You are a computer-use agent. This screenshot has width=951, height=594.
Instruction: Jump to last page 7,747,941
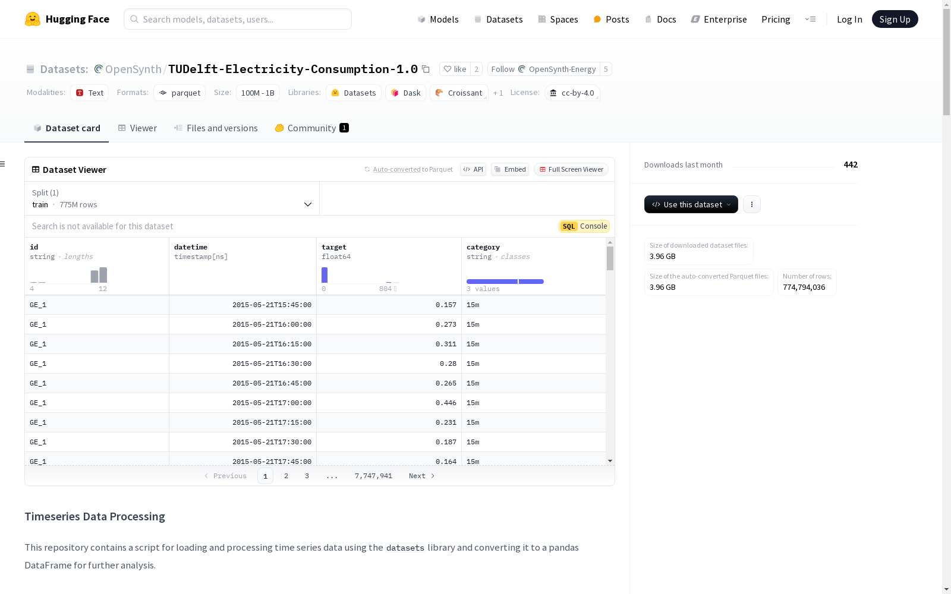click(x=373, y=476)
